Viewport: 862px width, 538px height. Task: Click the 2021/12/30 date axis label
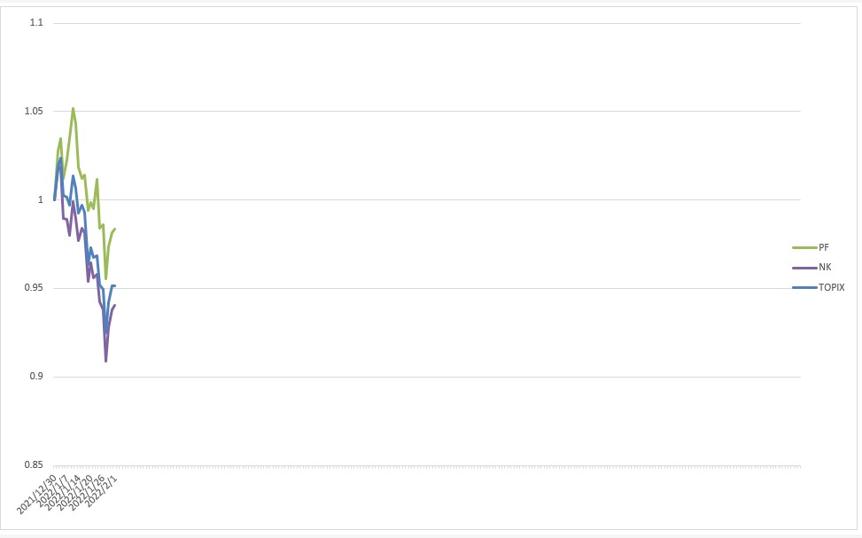pos(36,494)
